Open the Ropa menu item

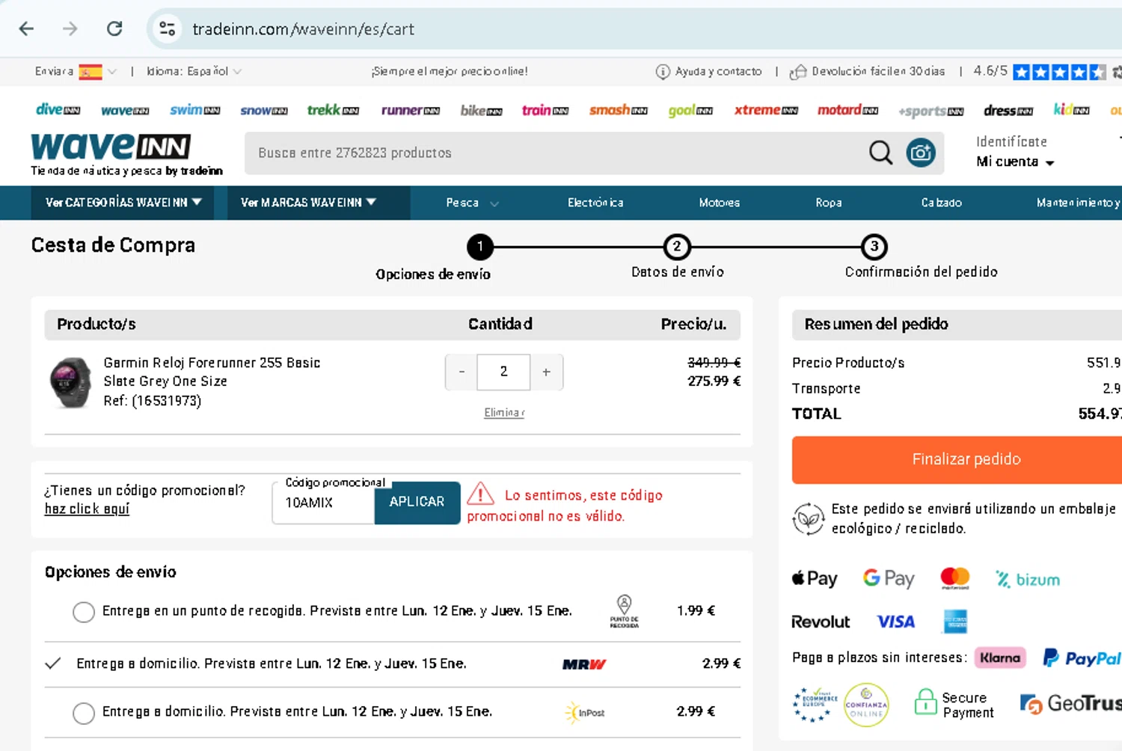(x=829, y=203)
